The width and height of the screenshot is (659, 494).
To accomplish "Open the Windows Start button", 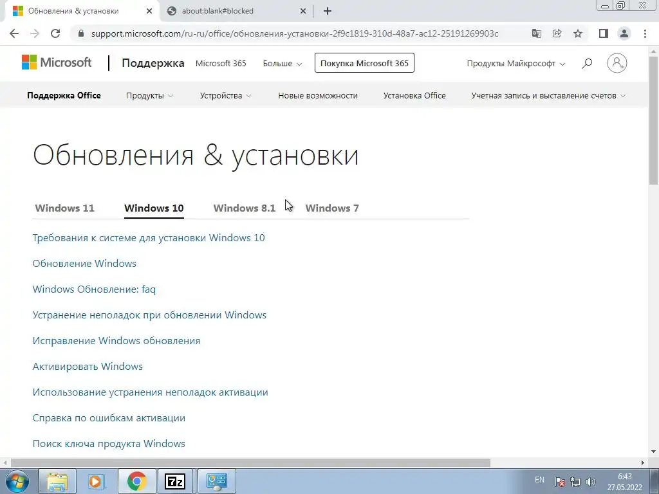I will tap(17, 481).
